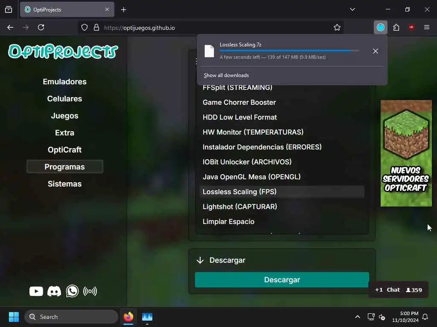Open the YouTube channel icon
Viewport: 437px width, 327px height.
click(36, 291)
